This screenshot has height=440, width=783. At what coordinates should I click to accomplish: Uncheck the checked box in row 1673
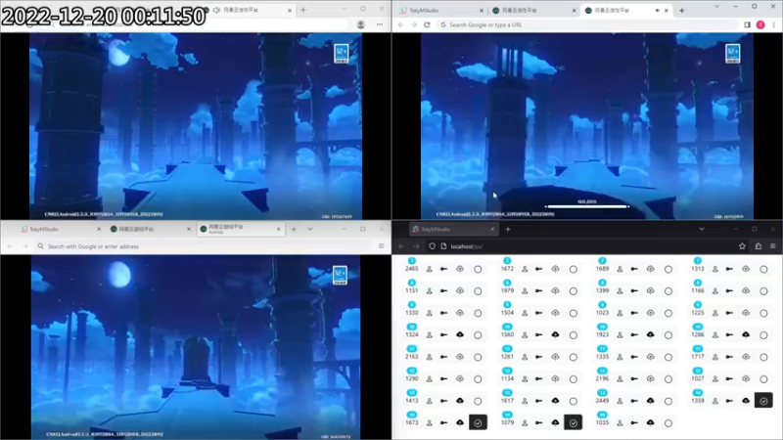[x=478, y=422]
